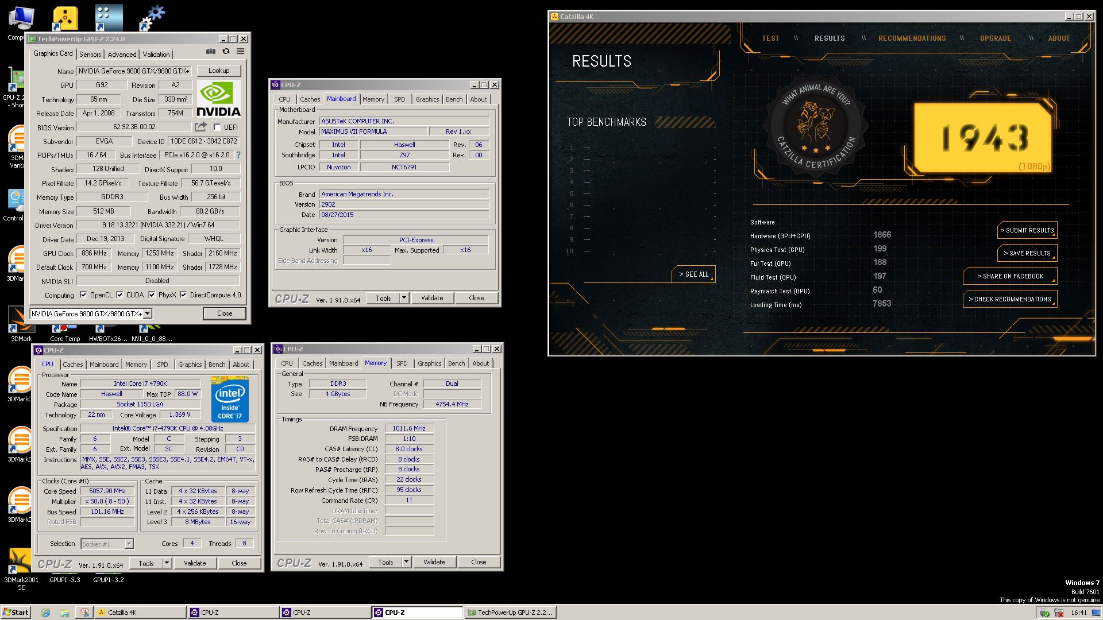Click the 1943 score panel

[983, 138]
